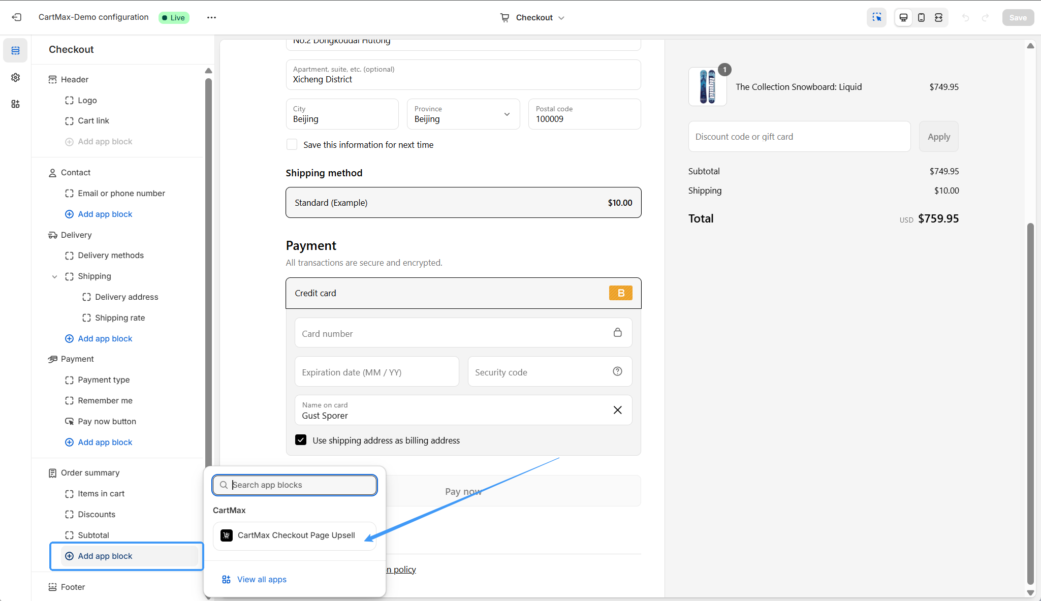Switch to mobile preview icon
The height and width of the screenshot is (601, 1041).
point(921,17)
